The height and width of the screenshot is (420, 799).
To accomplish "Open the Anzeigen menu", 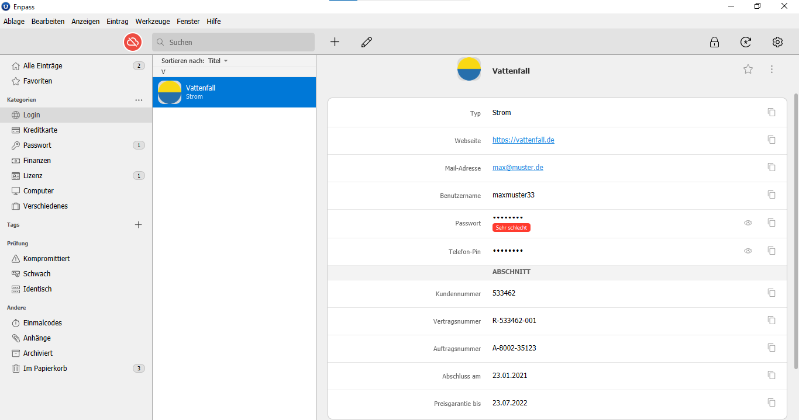I will coord(85,22).
